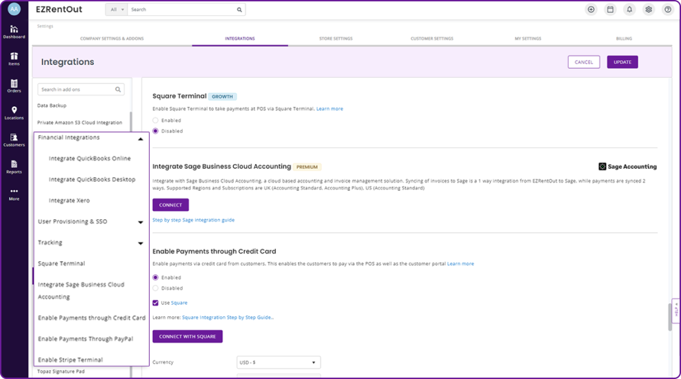Click the Cancel button

click(584, 62)
